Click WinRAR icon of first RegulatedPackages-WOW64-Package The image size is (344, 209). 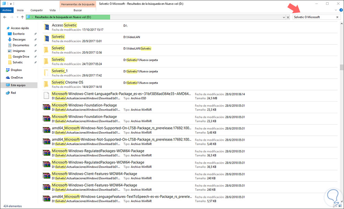tap(46, 153)
